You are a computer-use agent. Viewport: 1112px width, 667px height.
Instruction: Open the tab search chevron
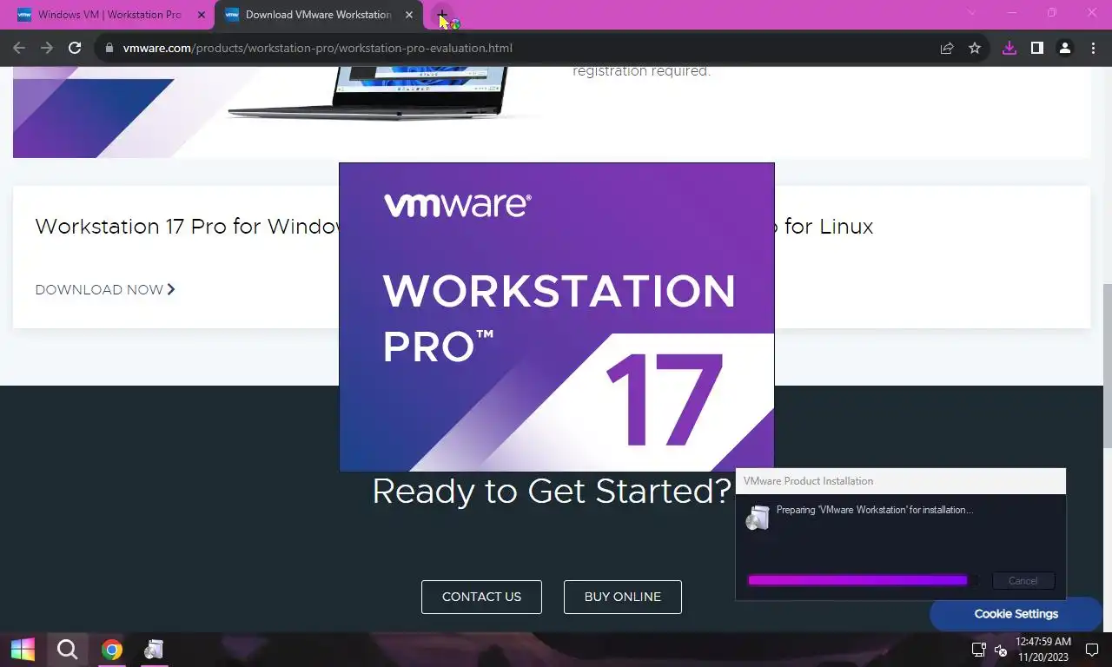[x=972, y=13]
